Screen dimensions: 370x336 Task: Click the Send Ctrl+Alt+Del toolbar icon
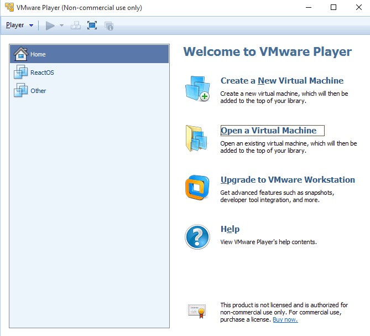76,25
